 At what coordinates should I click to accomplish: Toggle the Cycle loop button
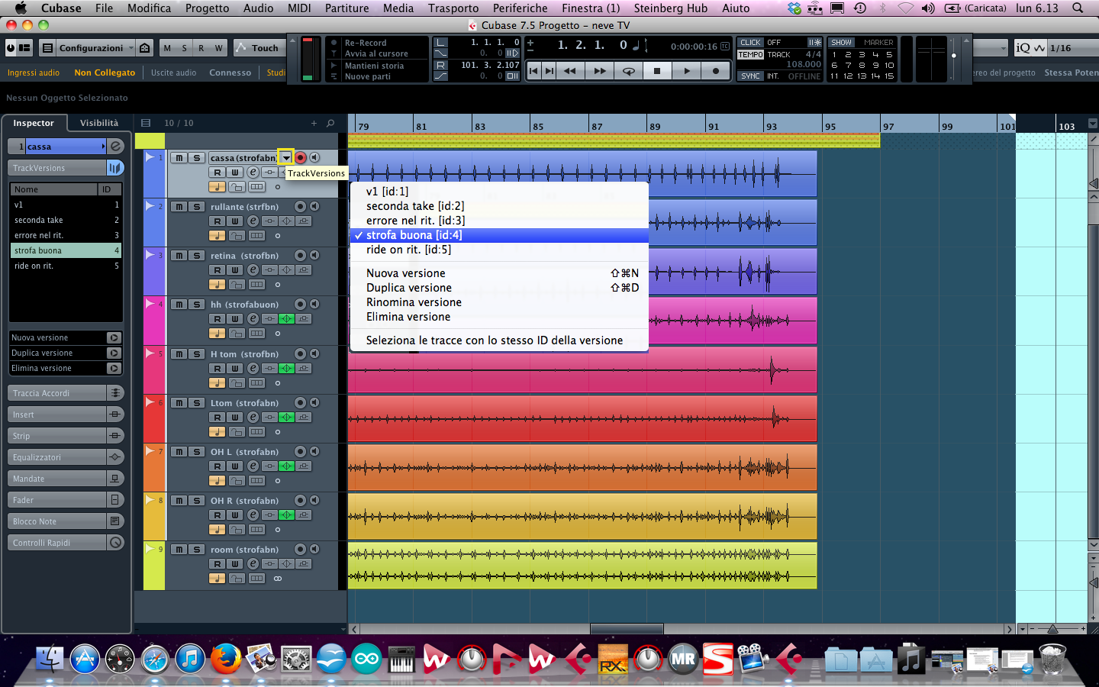(x=628, y=71)
